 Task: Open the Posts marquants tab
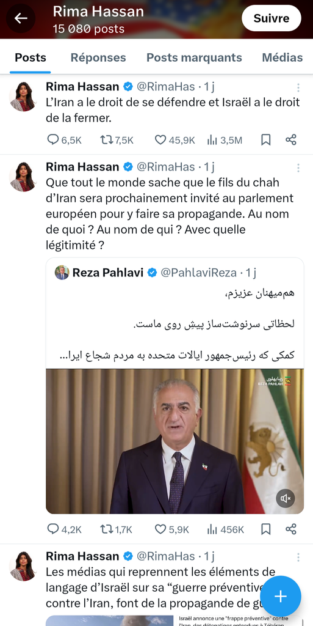pos(194,57)
